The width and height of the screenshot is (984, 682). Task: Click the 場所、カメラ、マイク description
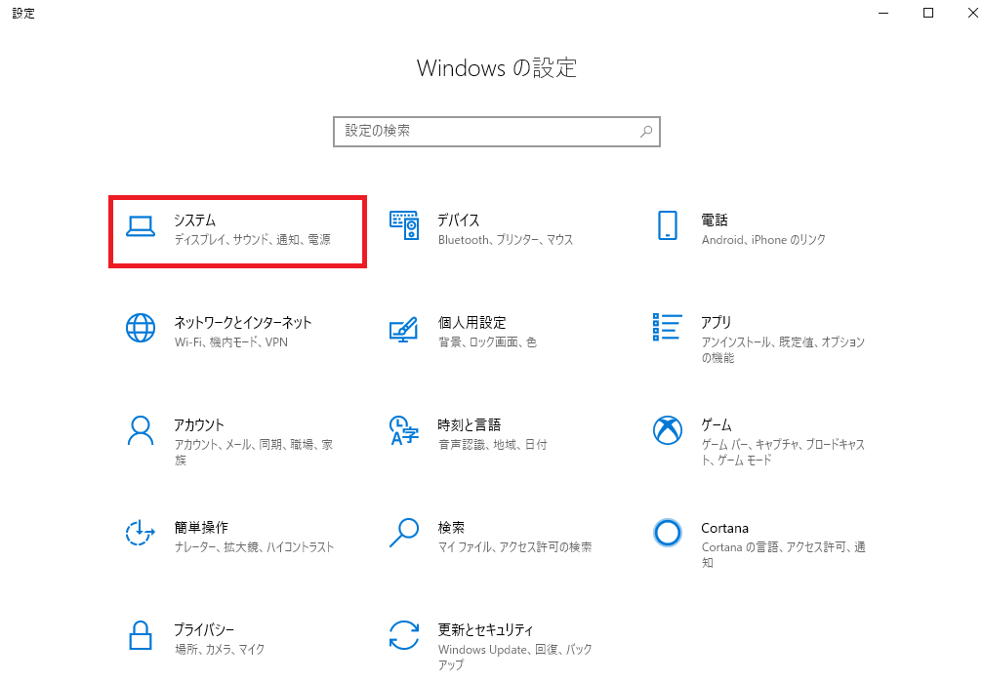tap(220, 650)
